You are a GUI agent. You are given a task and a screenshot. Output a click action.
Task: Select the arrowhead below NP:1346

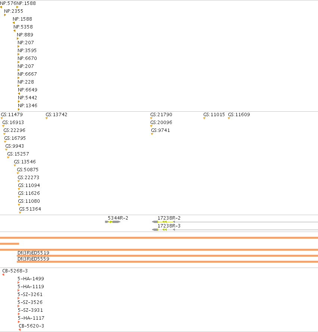[x=19, y=109]
